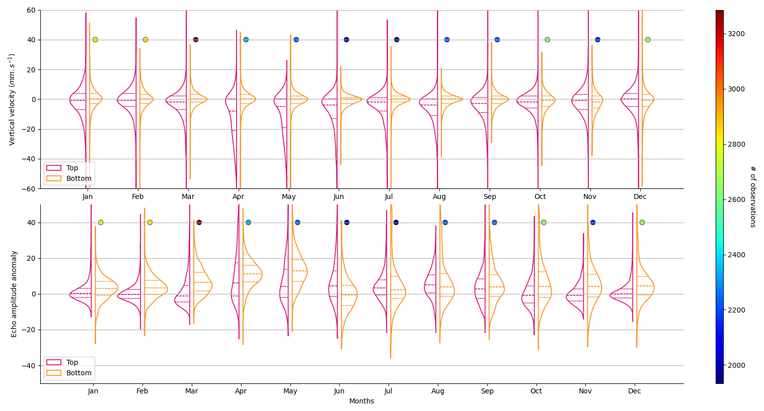Screen dimensions: 764x411
Task: Click the Bottom legend label in the vertical velocity plot
Action: (79, 179)
